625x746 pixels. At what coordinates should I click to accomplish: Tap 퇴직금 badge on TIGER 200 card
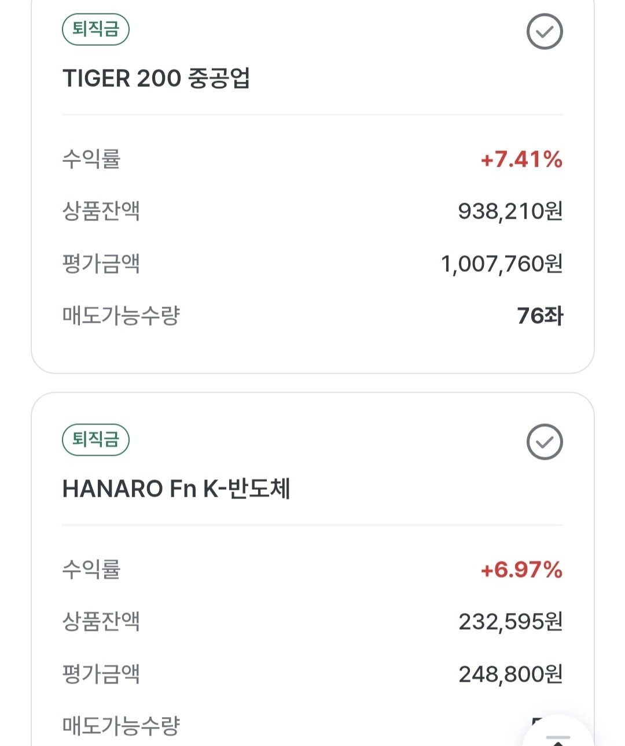click(x=95, y=29)
